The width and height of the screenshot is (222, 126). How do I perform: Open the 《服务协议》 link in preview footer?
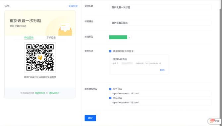point(40,93)
